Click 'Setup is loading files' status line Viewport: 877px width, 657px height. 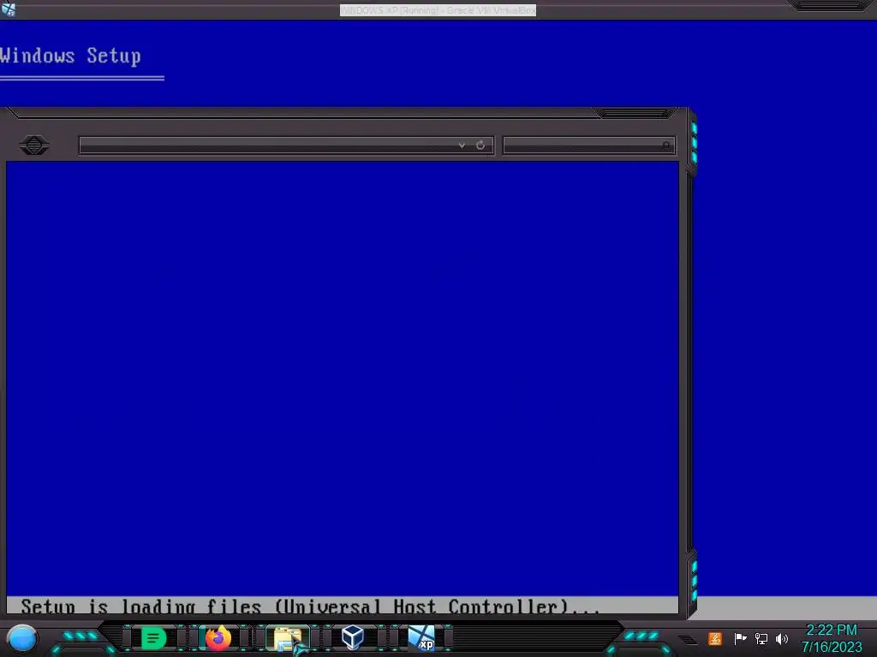pos(310,607)
